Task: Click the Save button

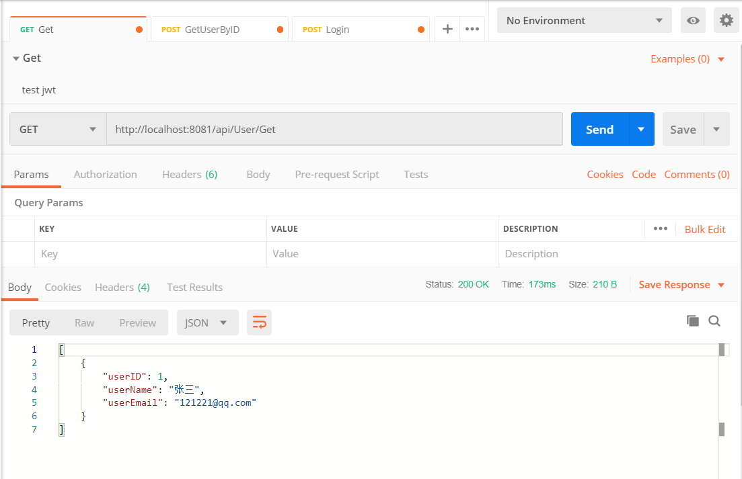Action: point(683,129)
